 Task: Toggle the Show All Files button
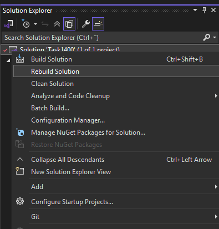69,24
